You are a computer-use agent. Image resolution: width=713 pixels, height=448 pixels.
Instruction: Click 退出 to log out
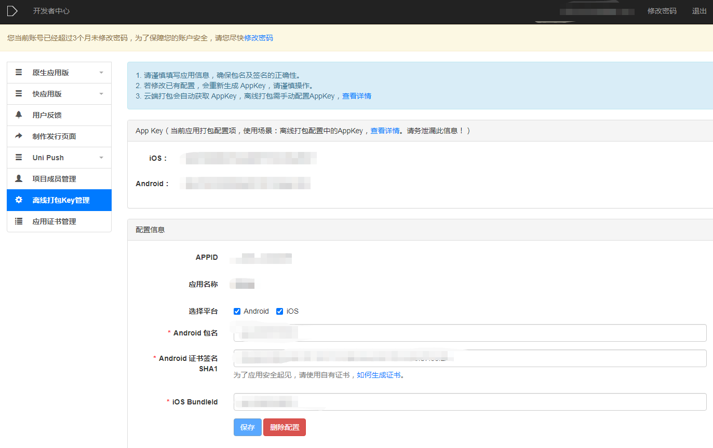coord(699,11)
